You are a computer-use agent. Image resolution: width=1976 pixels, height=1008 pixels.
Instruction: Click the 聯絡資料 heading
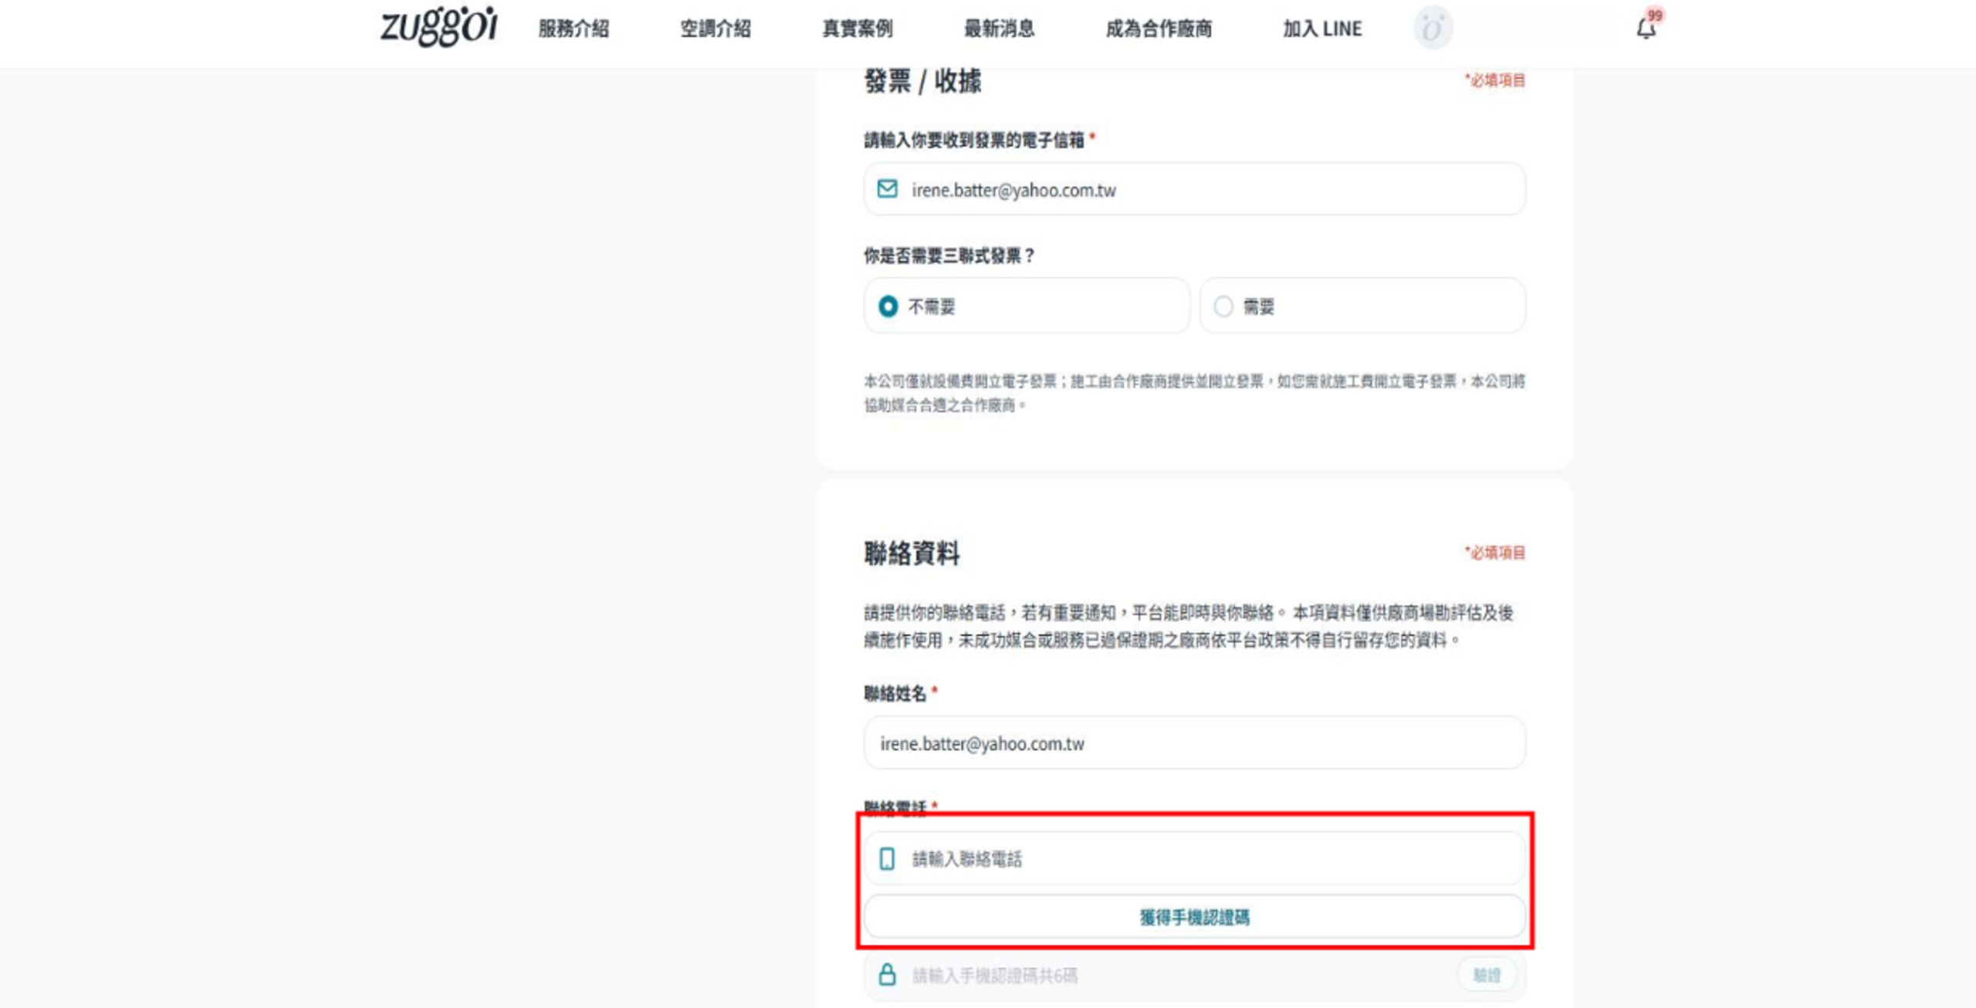(x=912, y=553)
